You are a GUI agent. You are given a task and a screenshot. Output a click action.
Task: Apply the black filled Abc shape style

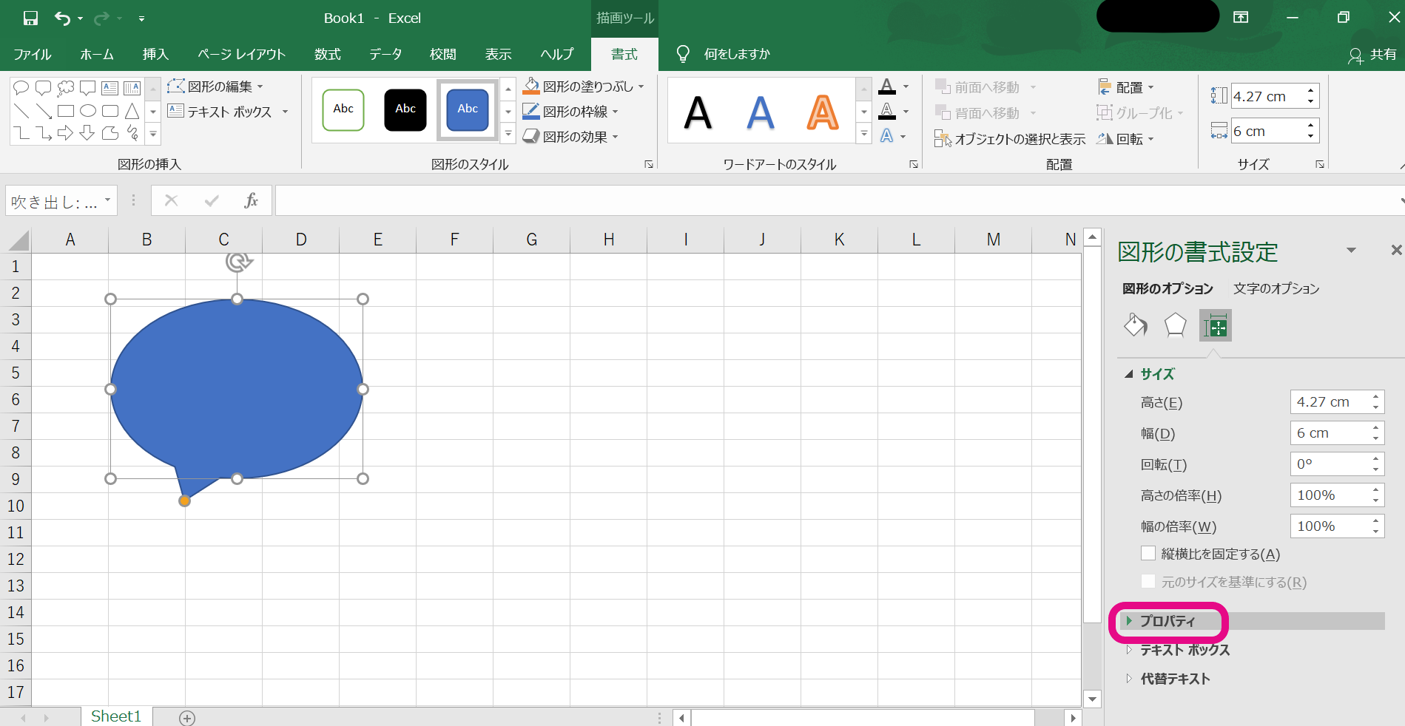pyautogui.click(x=405, y=110)
